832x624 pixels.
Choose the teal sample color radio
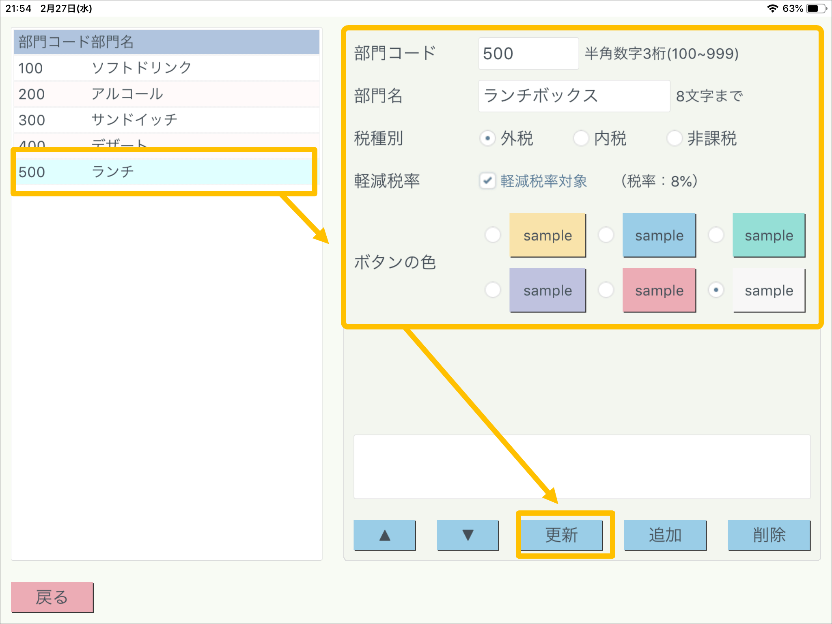(716, 235)
